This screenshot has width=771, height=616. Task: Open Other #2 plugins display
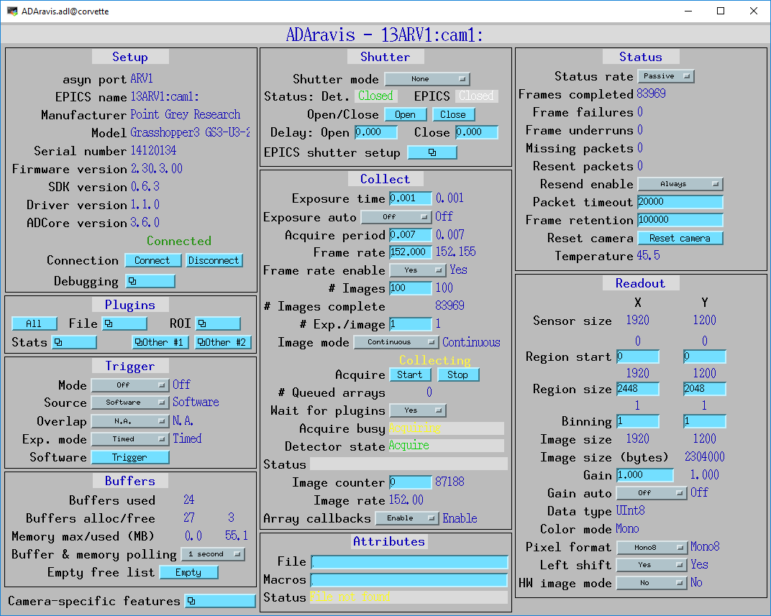coord(223,342)
